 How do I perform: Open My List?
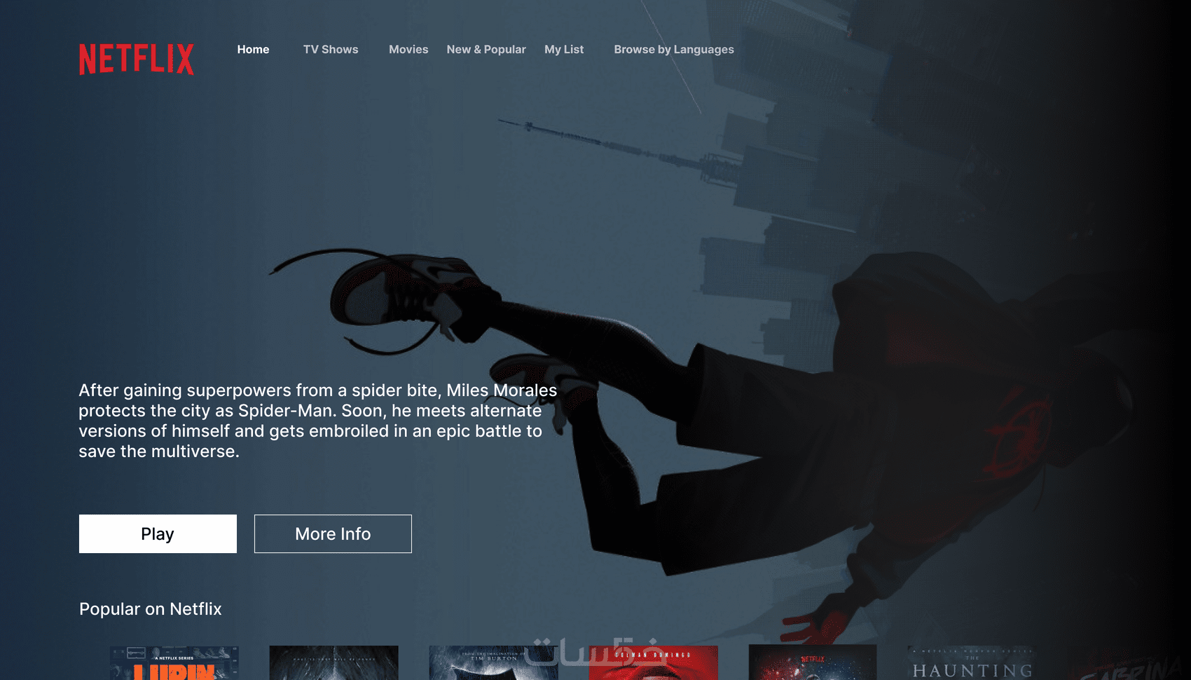[564, 50]
